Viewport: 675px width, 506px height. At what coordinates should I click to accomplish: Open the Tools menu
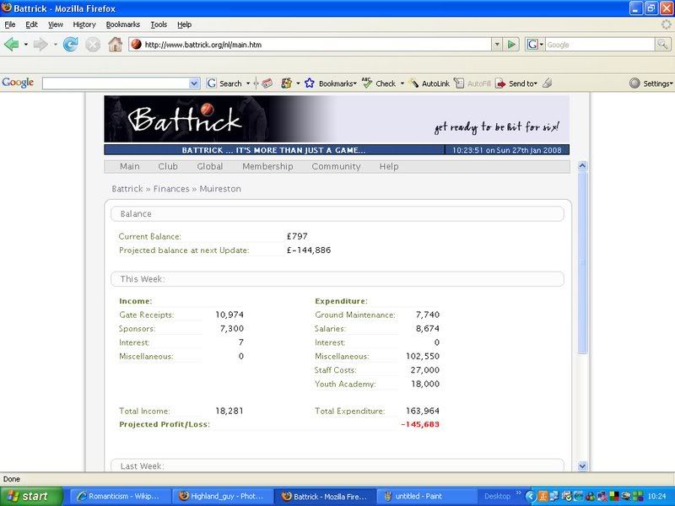[159, 24]
